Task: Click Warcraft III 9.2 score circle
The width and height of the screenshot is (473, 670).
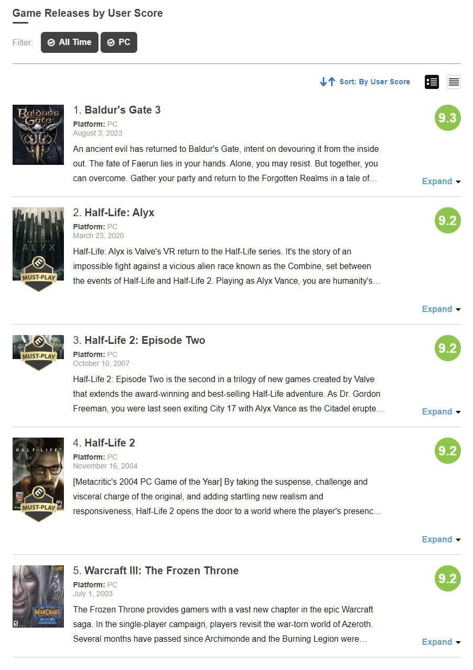Action: pyautogui.click(x=448, y=578)
